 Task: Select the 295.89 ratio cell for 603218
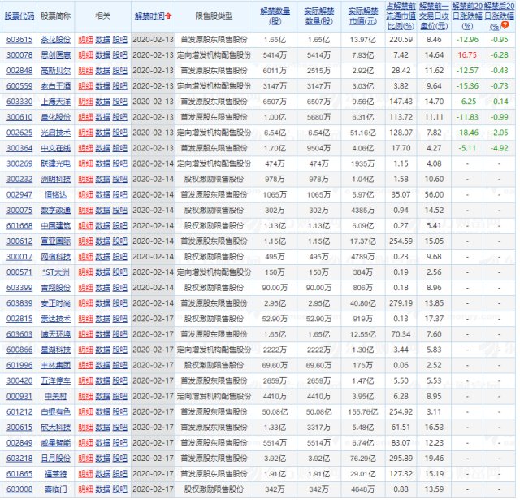point(401,459)
